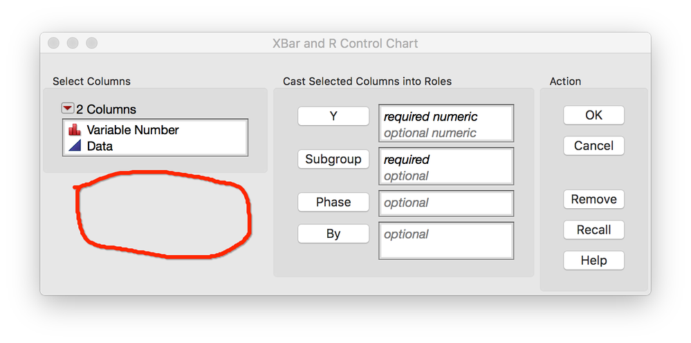Recall previous settings with Recall button
This screenshot has width=691, height=343.
593,230
